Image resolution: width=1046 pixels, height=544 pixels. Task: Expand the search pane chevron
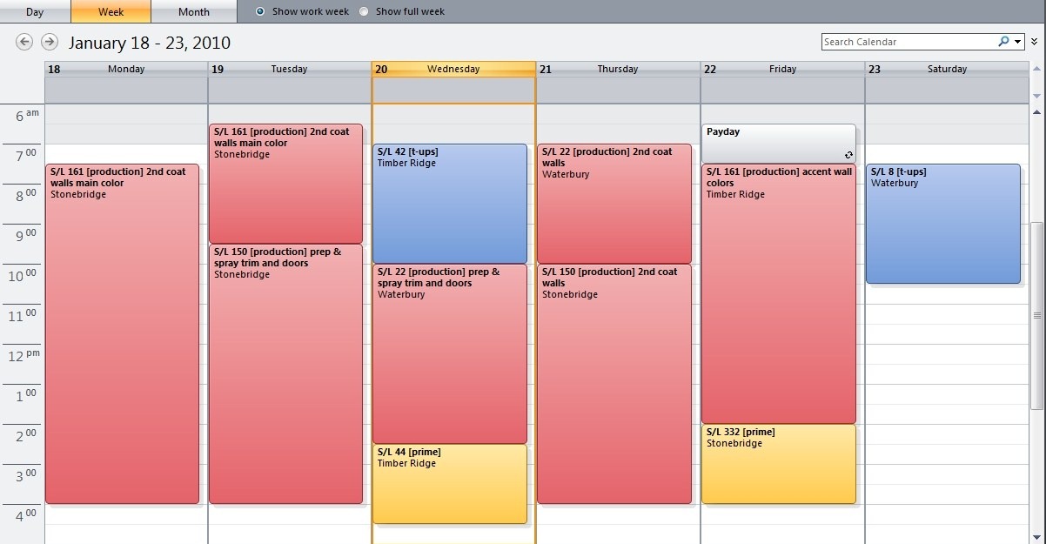pos(1034,41)
